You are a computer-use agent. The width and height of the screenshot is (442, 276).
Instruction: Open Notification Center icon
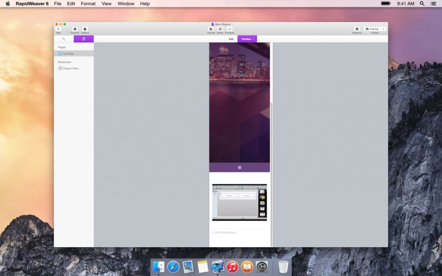pos(433,4)
